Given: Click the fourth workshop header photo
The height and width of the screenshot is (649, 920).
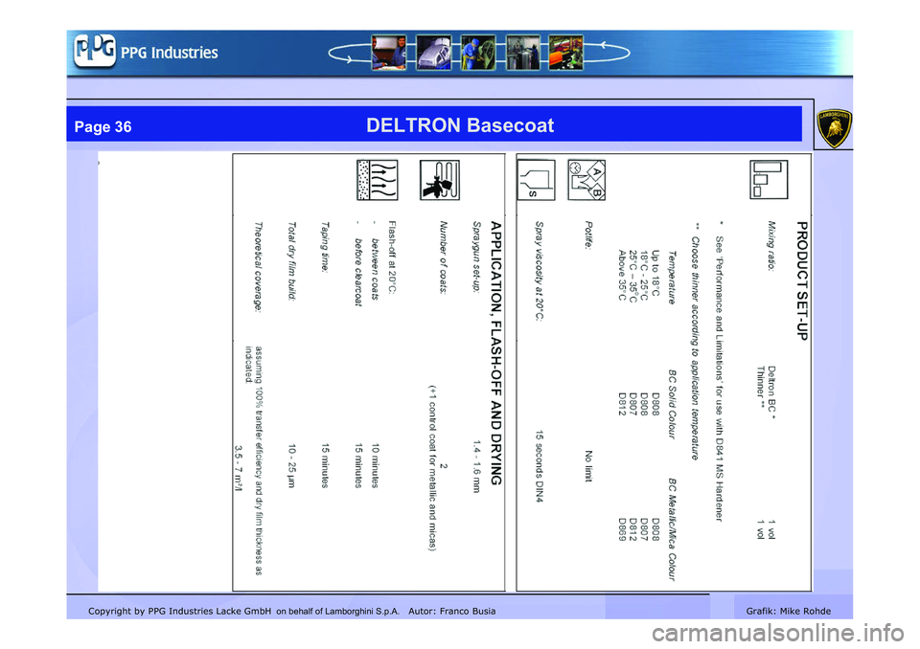Looking at the screenshot, I should 522,53.
